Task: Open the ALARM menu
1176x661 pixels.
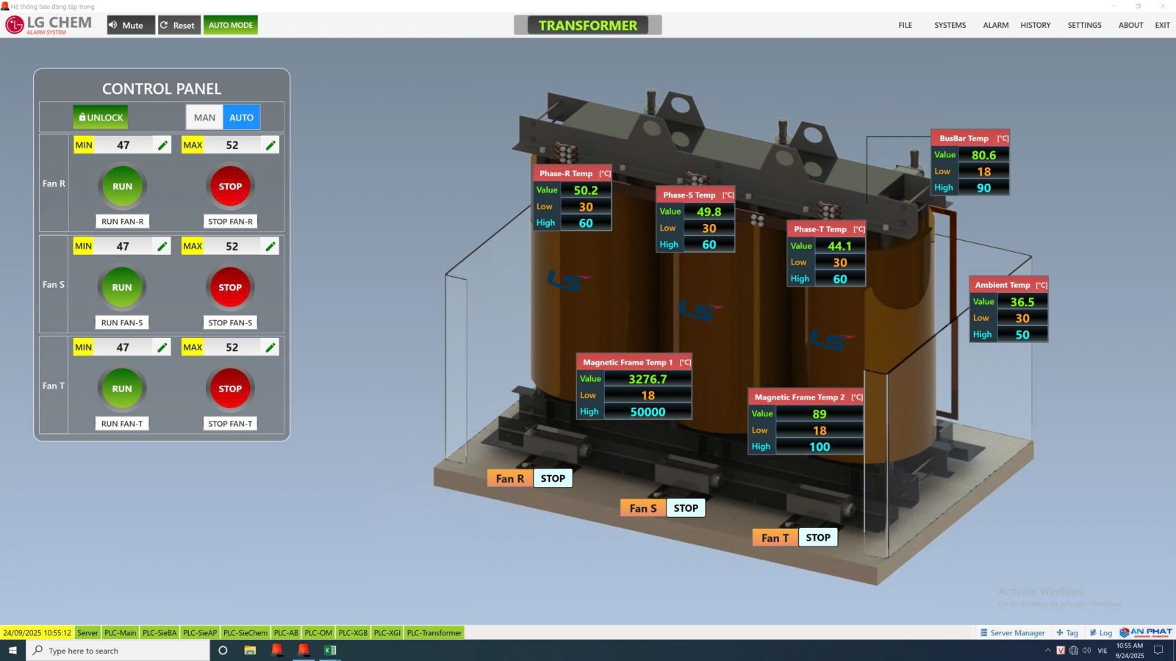Action: [995, 25]
